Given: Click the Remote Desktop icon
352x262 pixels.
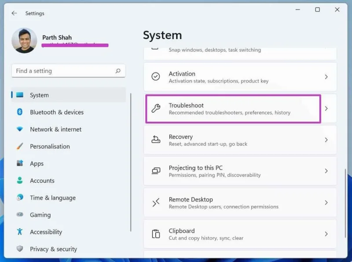Looking at the screenshot, I should (156, 202).
